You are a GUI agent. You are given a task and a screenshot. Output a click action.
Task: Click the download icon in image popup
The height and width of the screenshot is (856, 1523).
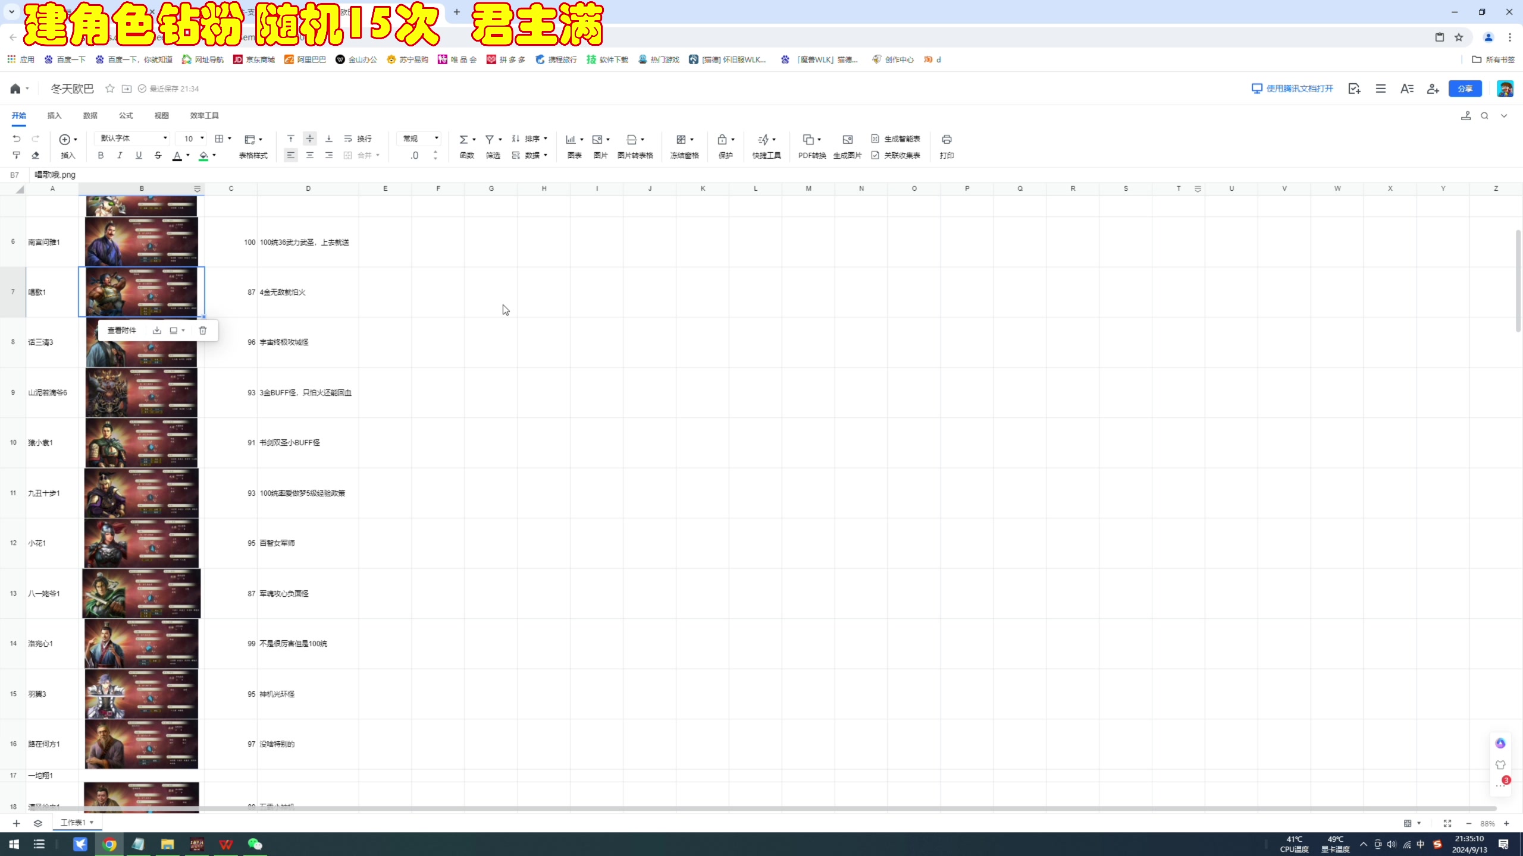point(157,331)
